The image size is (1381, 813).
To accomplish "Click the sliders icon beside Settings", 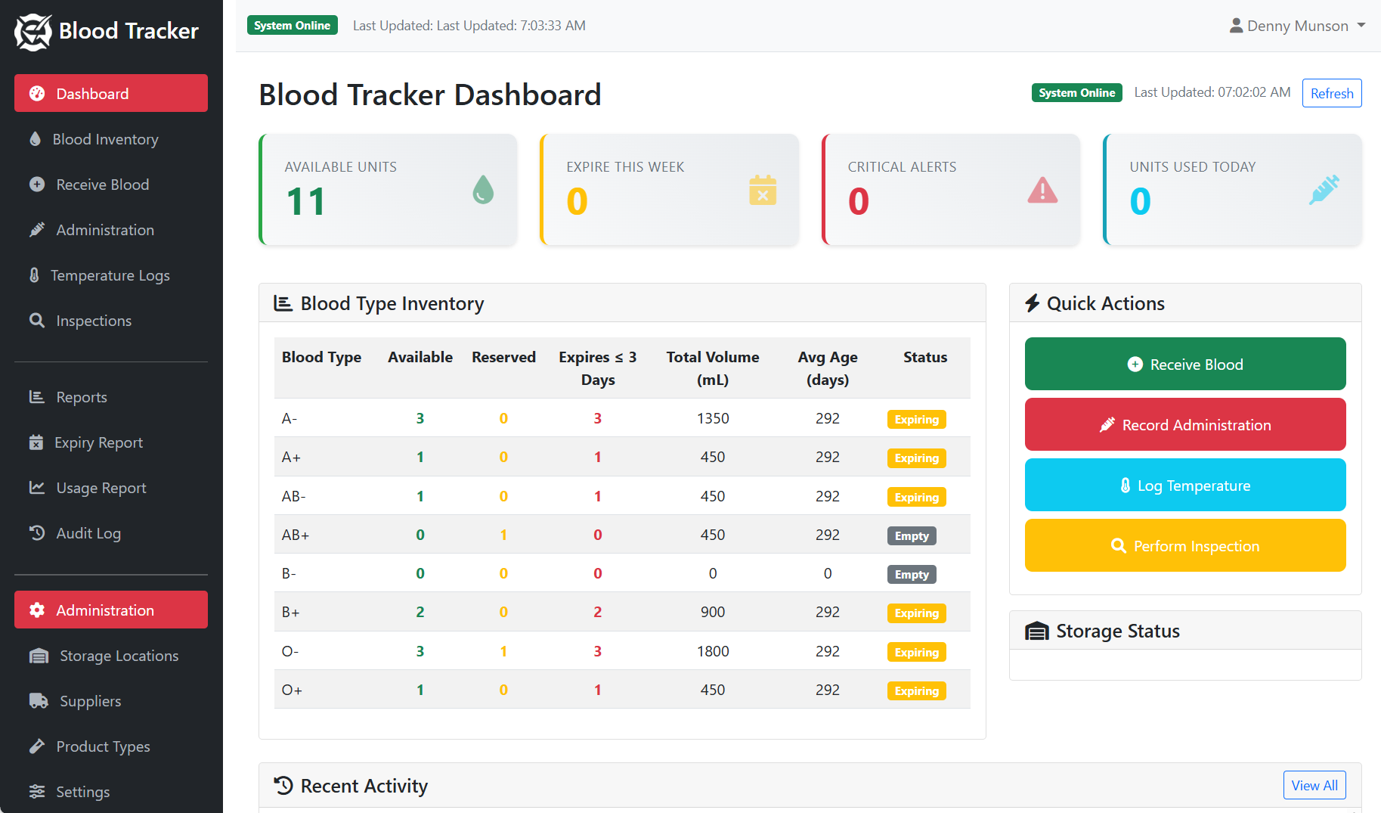I will coord(37,792).
